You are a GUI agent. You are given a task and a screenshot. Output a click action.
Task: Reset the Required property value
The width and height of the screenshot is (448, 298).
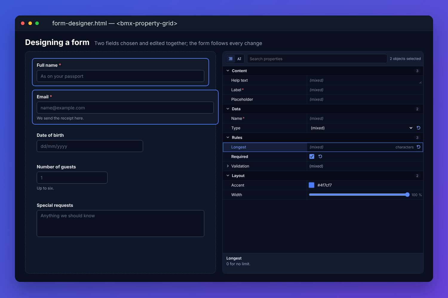(320, 156)
